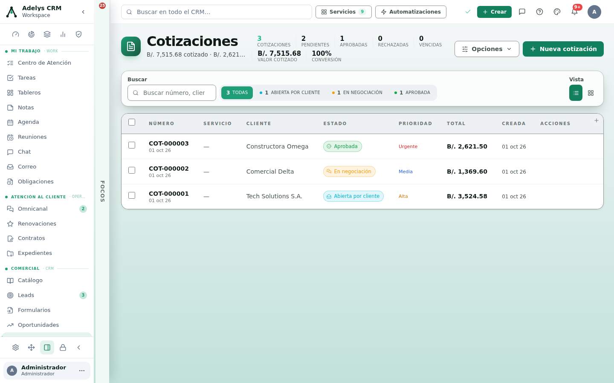Check the COT-000001 row checkbox
614x383 pixels.
pos(132,195)
